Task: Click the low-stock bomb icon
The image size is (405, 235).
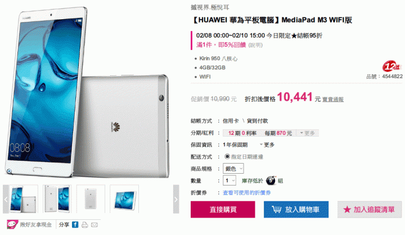Action: (271, 180)
